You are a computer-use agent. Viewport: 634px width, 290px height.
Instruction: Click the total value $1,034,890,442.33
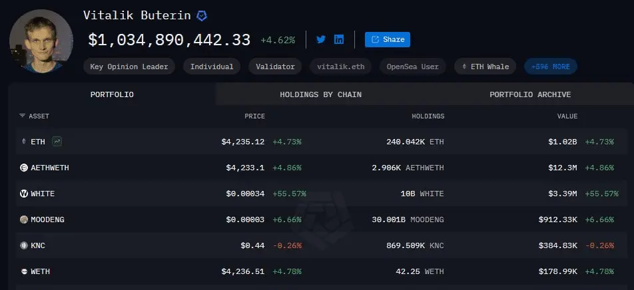tap(169, 40)
